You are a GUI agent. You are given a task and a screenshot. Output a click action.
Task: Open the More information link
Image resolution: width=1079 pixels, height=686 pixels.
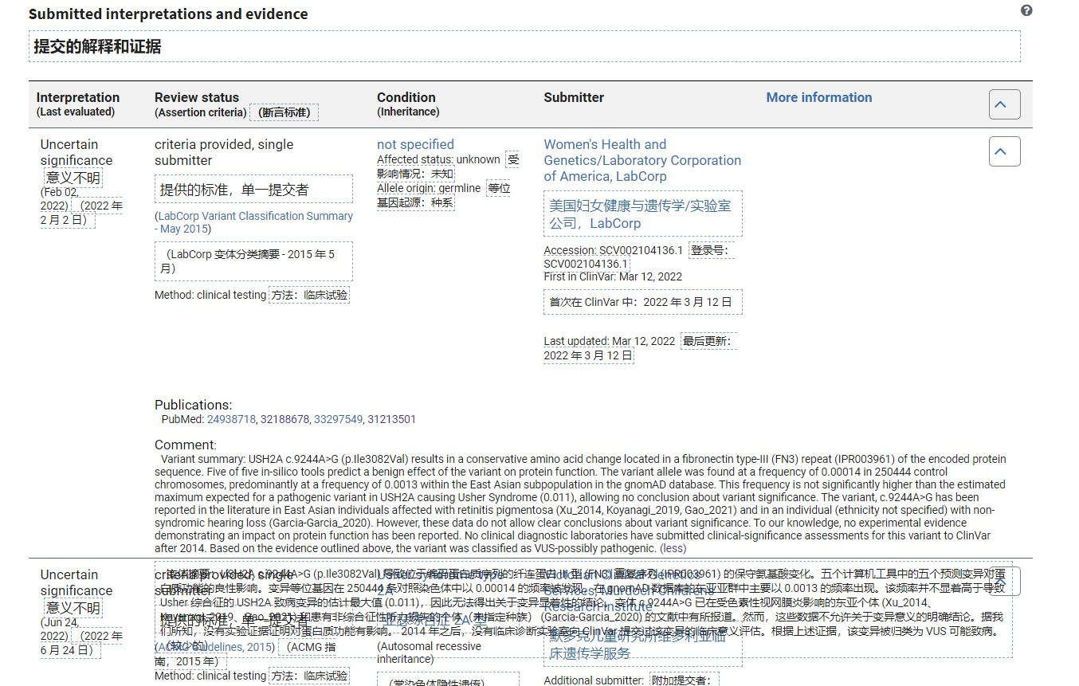(818, 97)
